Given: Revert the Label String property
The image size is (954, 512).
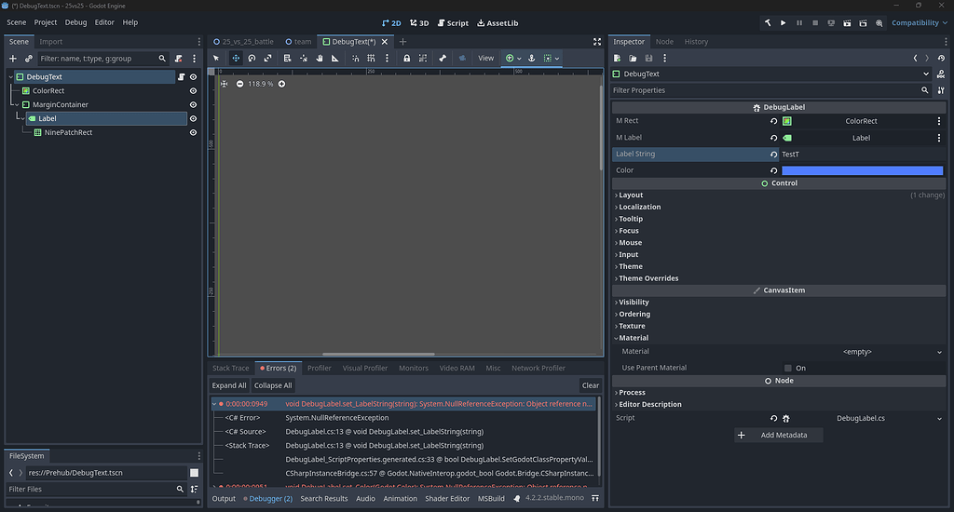Looking at the screenshot, I should pyautogui.click(x=774, y=155).
